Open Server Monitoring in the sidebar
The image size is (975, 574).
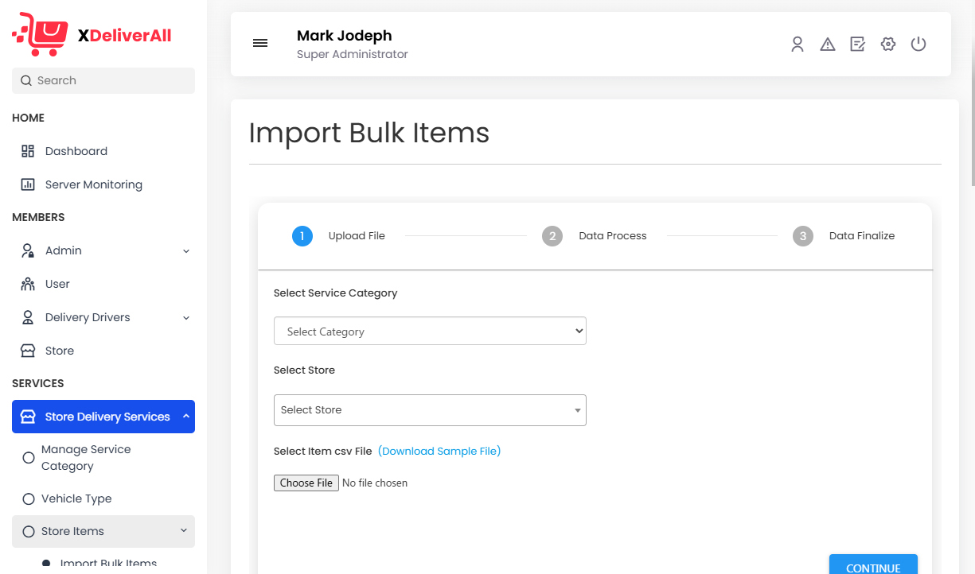pos(93,184)
